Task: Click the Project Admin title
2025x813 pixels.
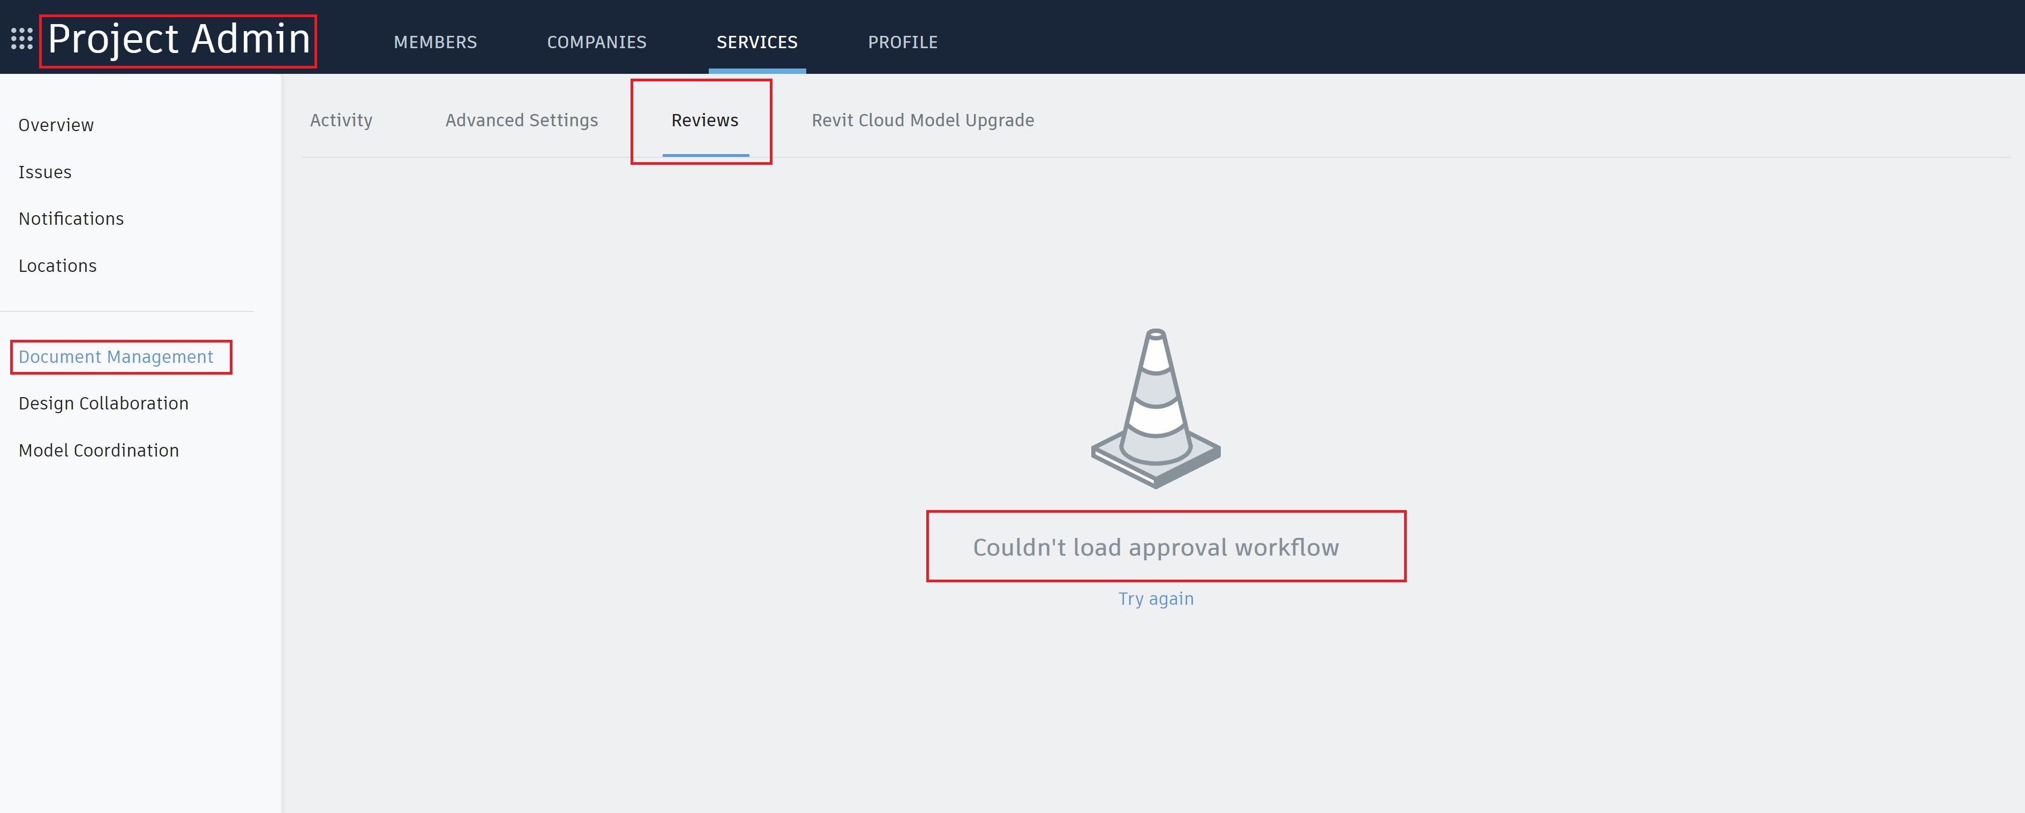Action: [178, 39]
